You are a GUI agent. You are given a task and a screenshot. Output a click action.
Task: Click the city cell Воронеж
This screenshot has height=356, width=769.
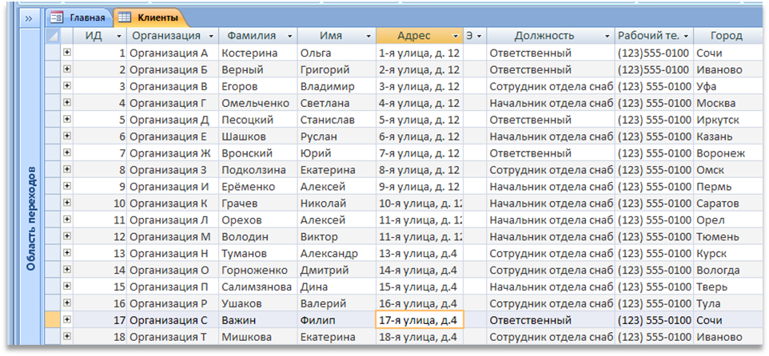(x=727, y=152)
